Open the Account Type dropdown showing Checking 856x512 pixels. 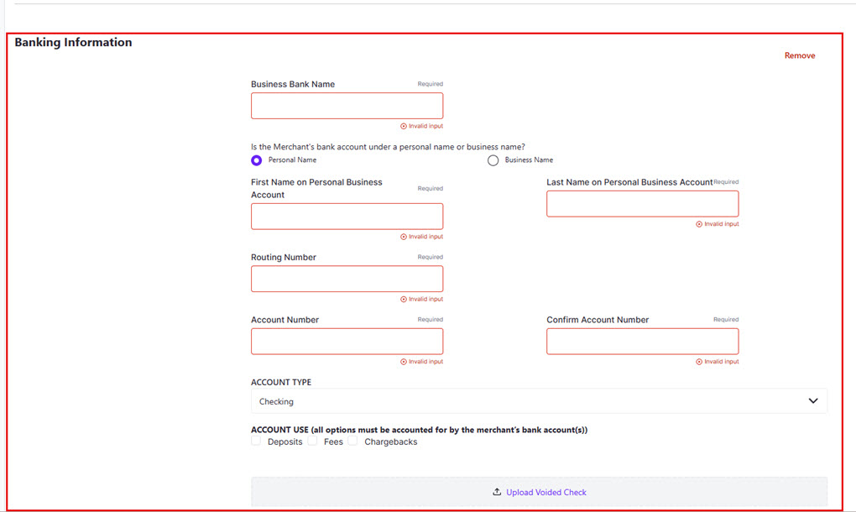[539, 401]
